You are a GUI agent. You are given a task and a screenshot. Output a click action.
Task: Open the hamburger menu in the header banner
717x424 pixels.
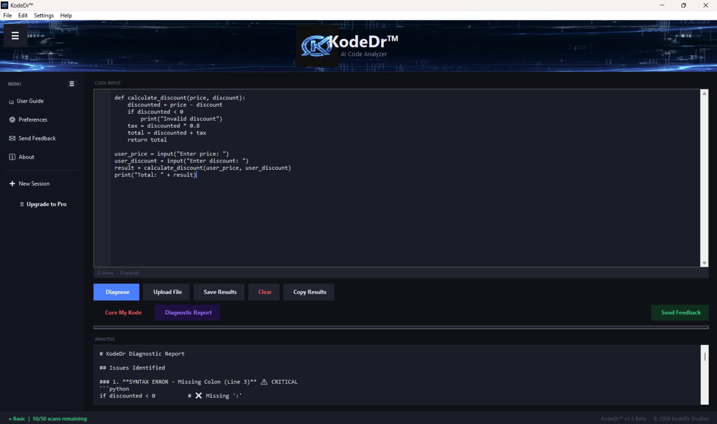coord(15,35)
